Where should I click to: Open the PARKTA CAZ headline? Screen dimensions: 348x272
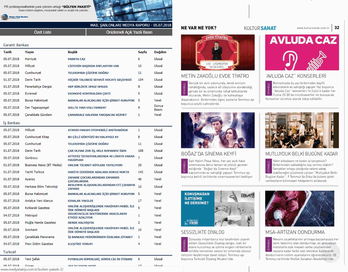77,59
